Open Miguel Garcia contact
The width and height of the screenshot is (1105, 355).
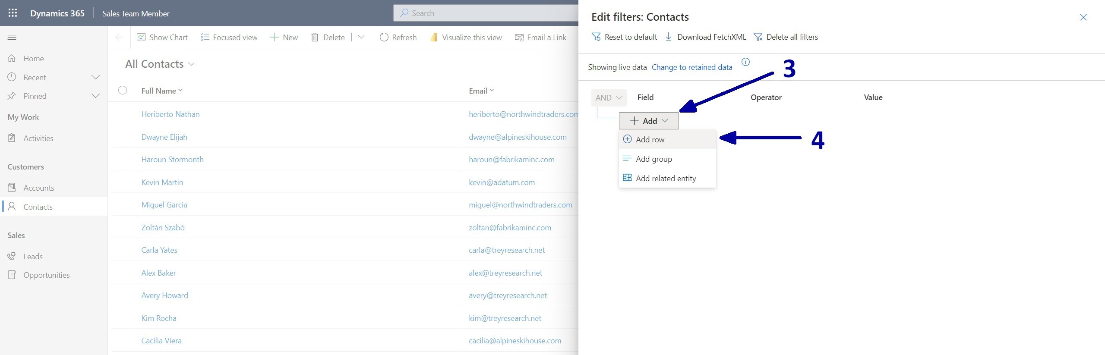(x=164, y=204)
